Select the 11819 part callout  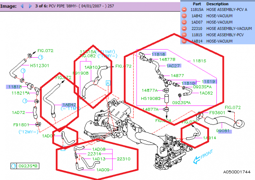(x=209, y=81)
